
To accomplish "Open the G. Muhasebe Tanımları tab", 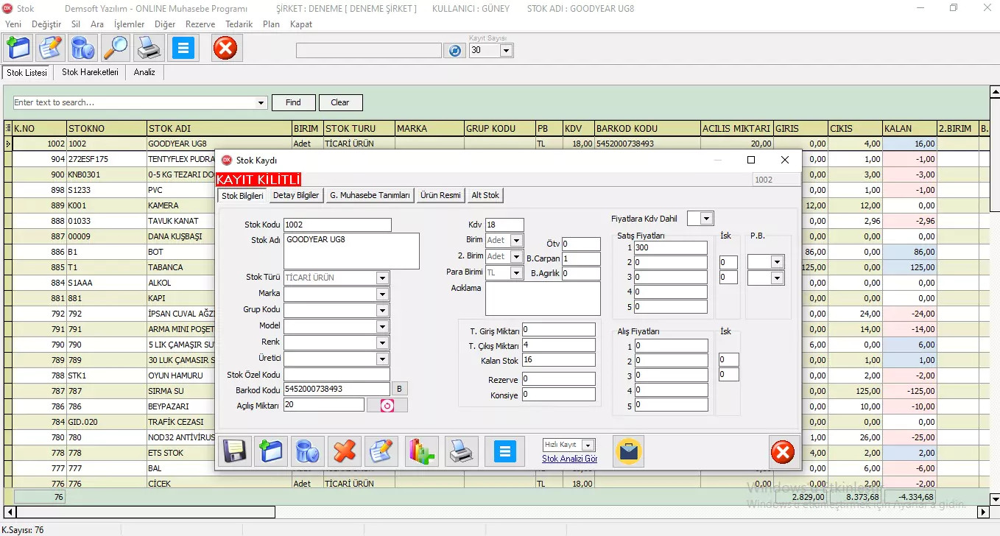I will [x=370, y=195].
